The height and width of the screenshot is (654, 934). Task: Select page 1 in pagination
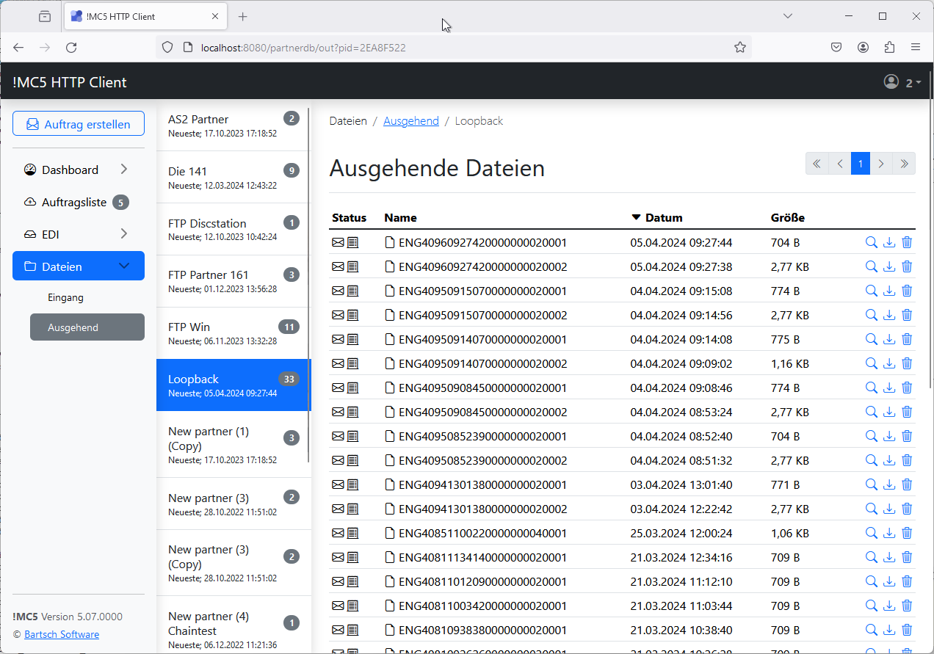861,164
